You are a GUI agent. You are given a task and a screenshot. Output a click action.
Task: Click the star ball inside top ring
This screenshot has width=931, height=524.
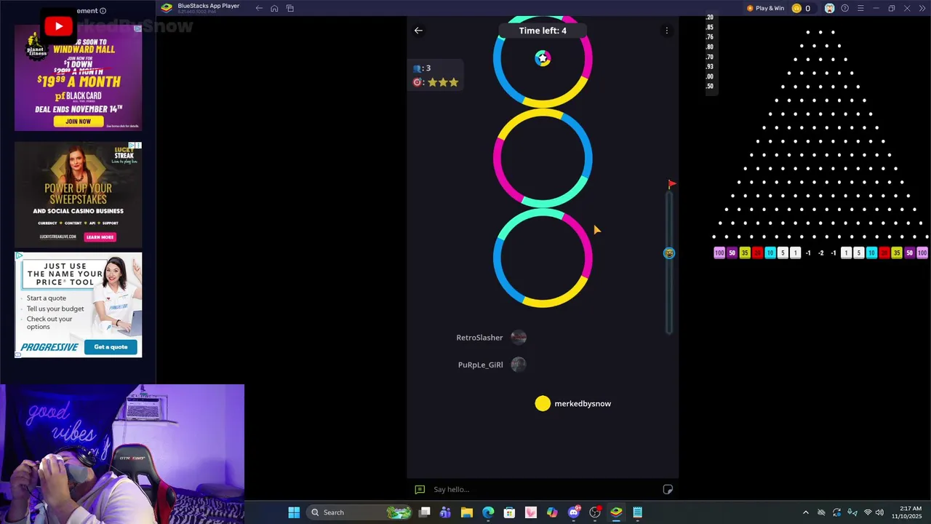point(543,58)
